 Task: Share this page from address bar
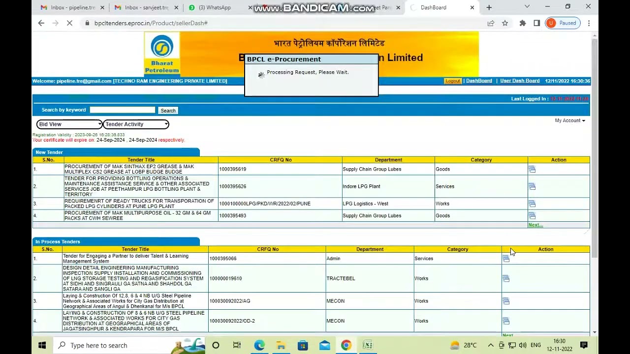point(491,23)
